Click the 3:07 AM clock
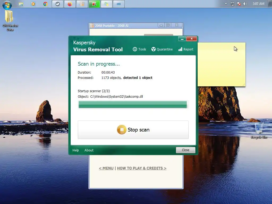This screenshot has height=204, width=272. [258, 4]
